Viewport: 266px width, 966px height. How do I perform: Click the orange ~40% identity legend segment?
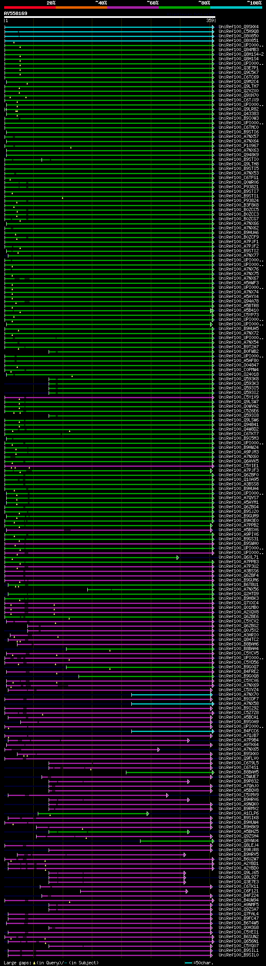[x=81, y=7]
